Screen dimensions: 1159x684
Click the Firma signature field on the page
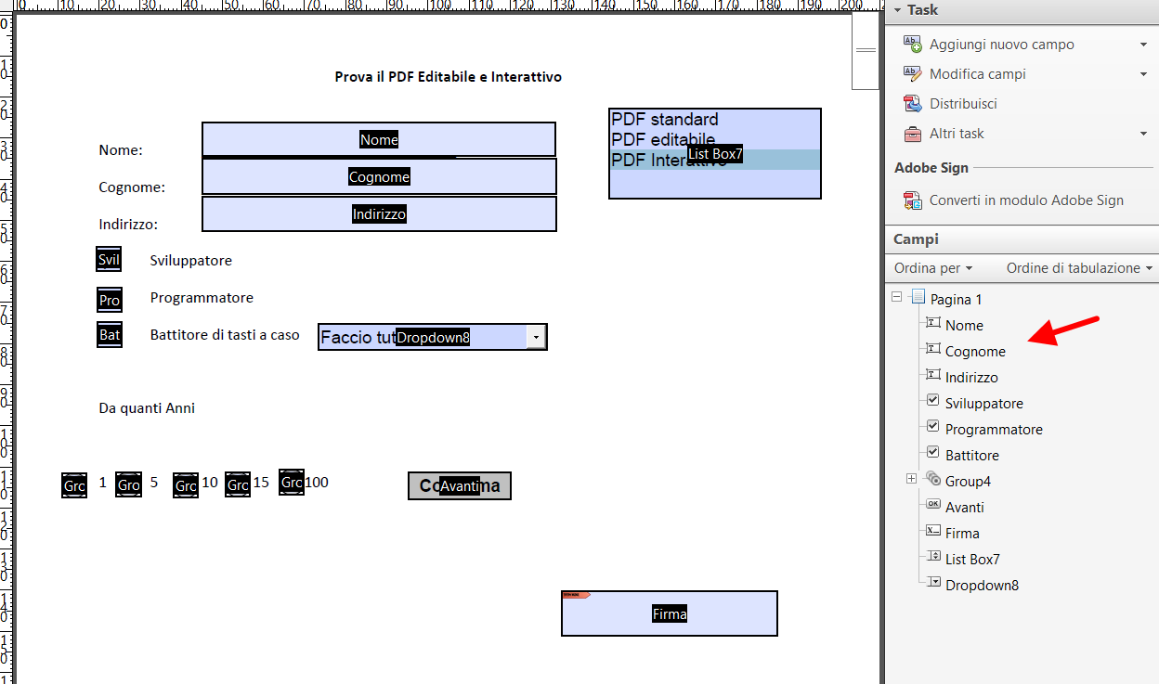coord(670,613)
